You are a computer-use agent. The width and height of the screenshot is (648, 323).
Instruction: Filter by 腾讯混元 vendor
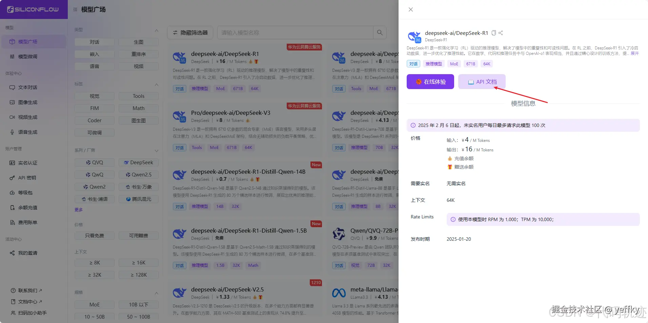coord(139,199)
